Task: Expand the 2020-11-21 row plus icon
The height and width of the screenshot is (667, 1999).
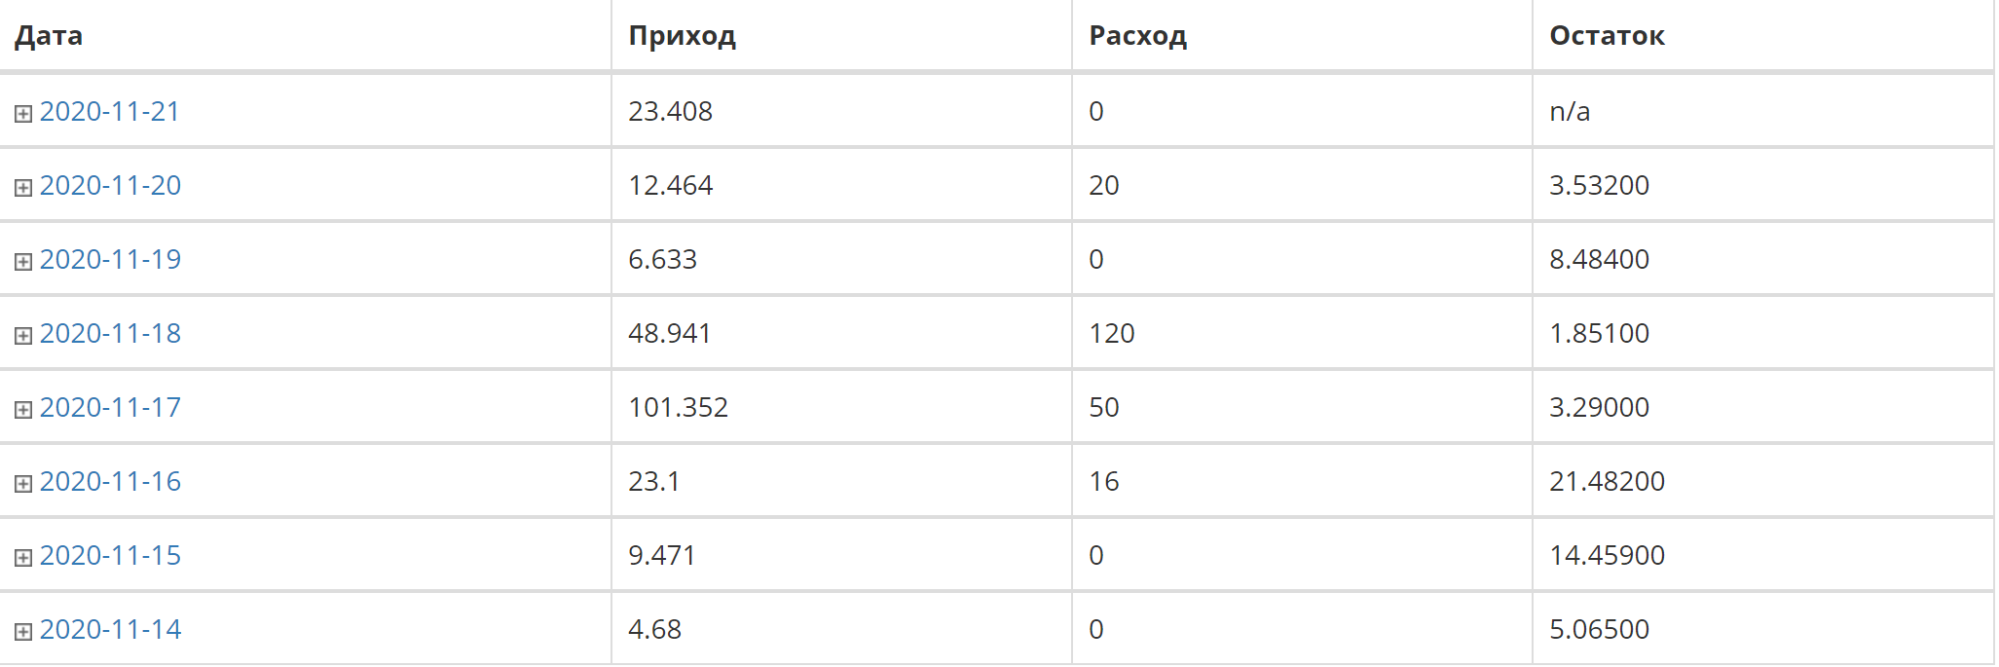Action: (x=23, y=114)
